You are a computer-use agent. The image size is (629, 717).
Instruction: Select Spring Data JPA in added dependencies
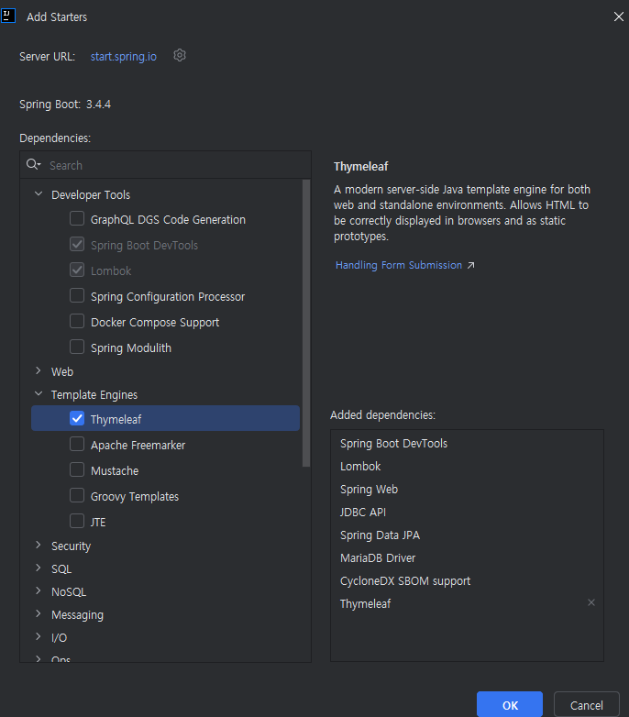[x=380, y=535]
